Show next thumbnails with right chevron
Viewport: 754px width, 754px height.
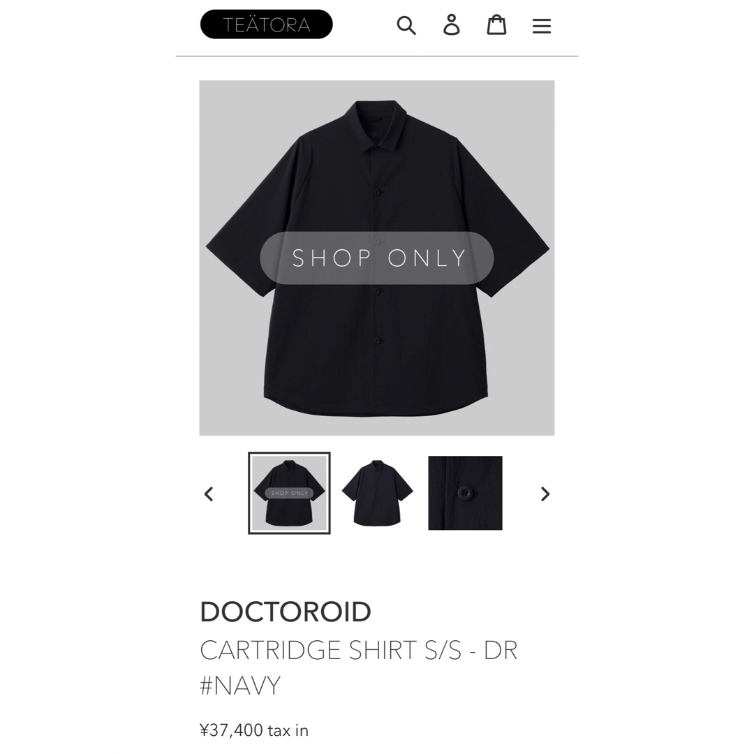545,494
